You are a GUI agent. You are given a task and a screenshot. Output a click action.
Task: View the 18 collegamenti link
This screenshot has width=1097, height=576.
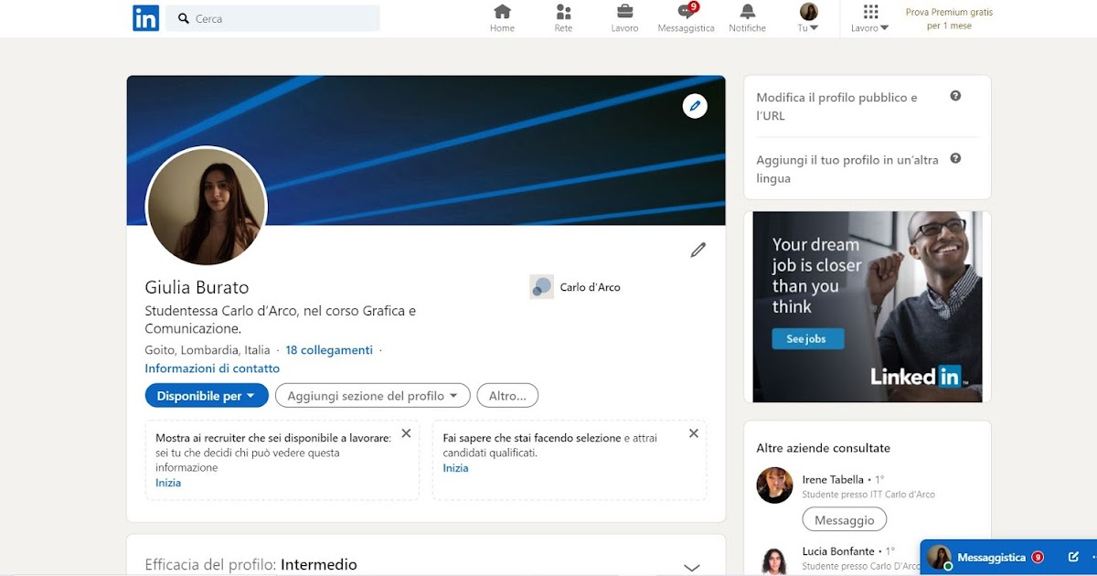tap(328, 349)
